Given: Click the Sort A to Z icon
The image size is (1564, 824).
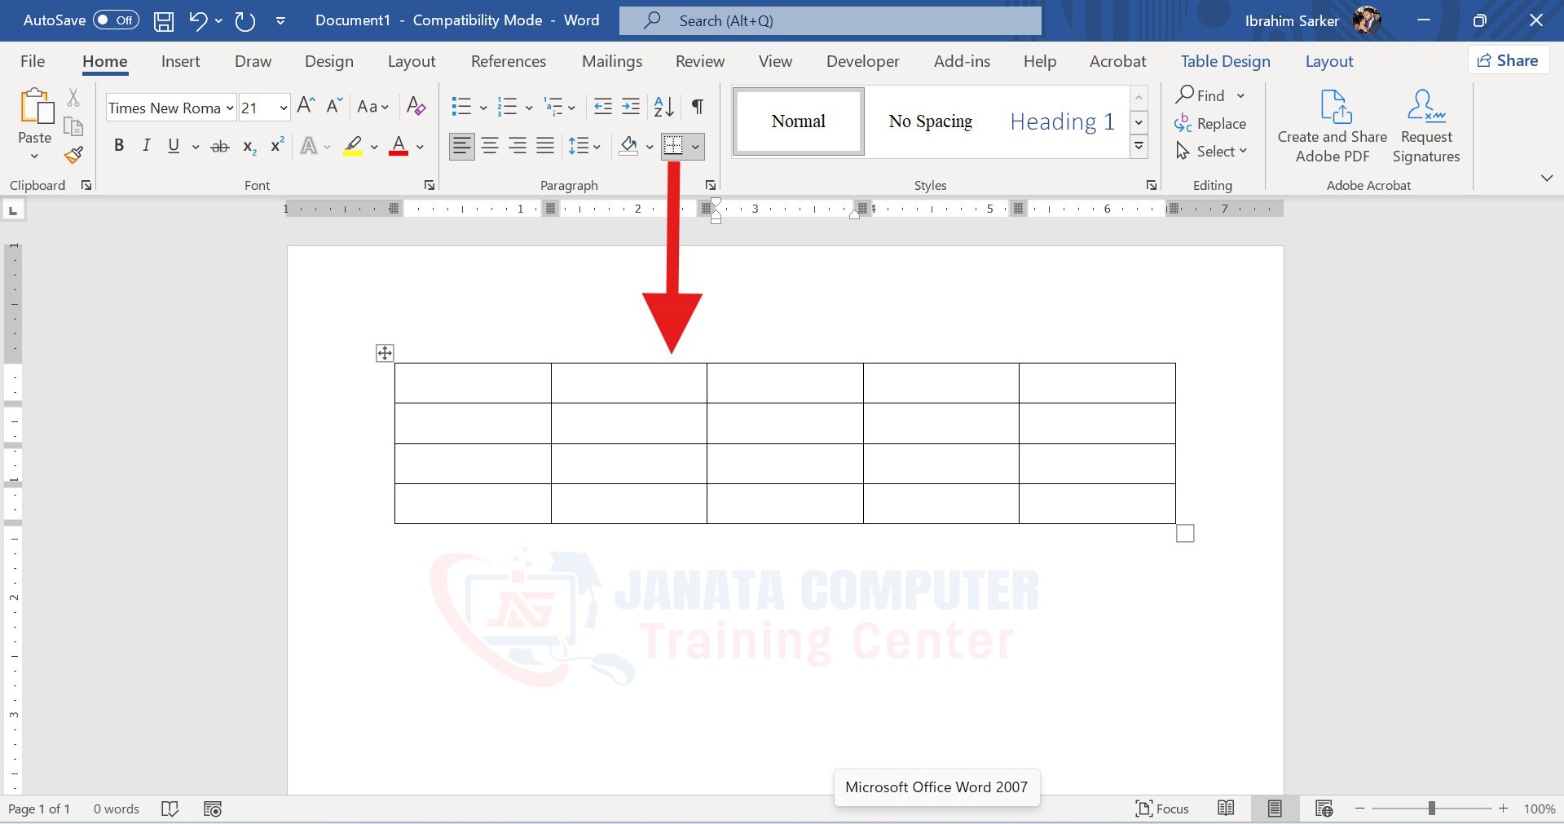Looking at the screenshot, I should point(663,107).
